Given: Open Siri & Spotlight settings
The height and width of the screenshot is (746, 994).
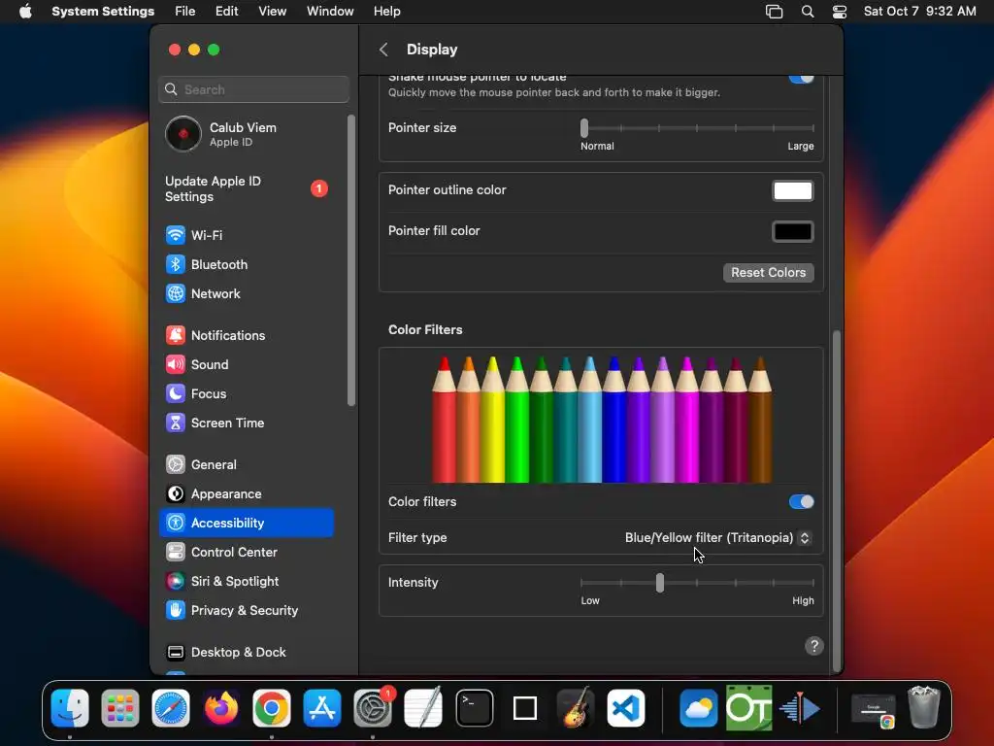Looking at the screenshot, I should tap(246, 582).
